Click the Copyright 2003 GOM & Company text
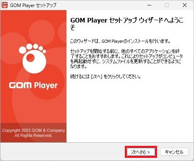The height and width of the screenshot is (161, 194). pos(33,130)
